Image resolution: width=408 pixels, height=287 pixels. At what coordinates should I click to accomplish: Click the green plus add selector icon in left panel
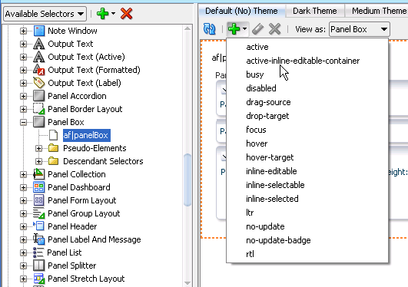pyautogui.click(x=102, y=14)
